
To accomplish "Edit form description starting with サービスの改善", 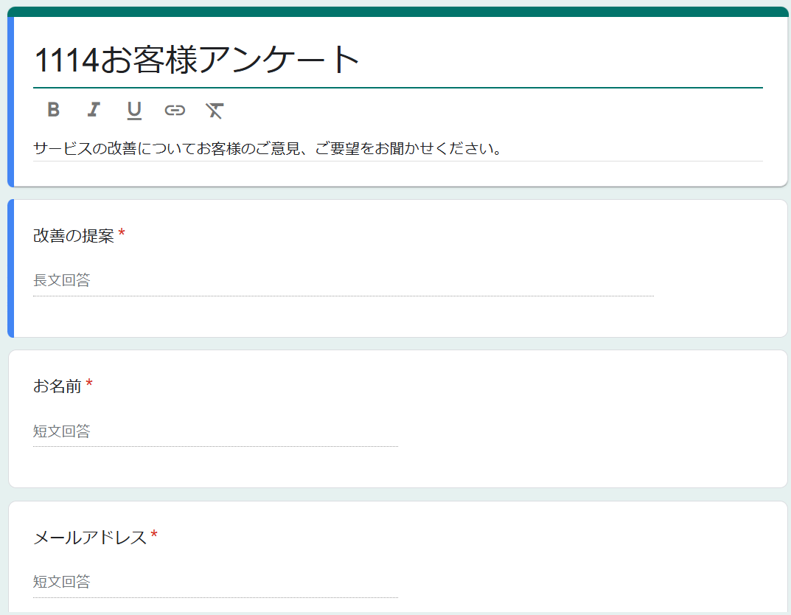I will tap(397, 148).
